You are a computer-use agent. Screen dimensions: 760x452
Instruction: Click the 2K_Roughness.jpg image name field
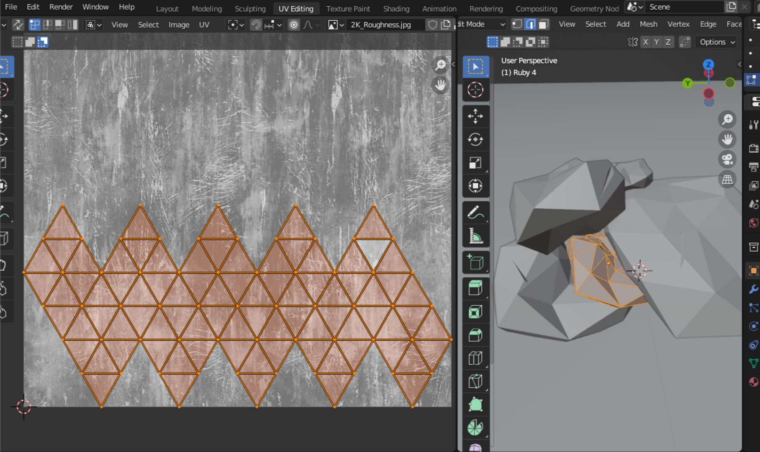(x=381, y=25)
